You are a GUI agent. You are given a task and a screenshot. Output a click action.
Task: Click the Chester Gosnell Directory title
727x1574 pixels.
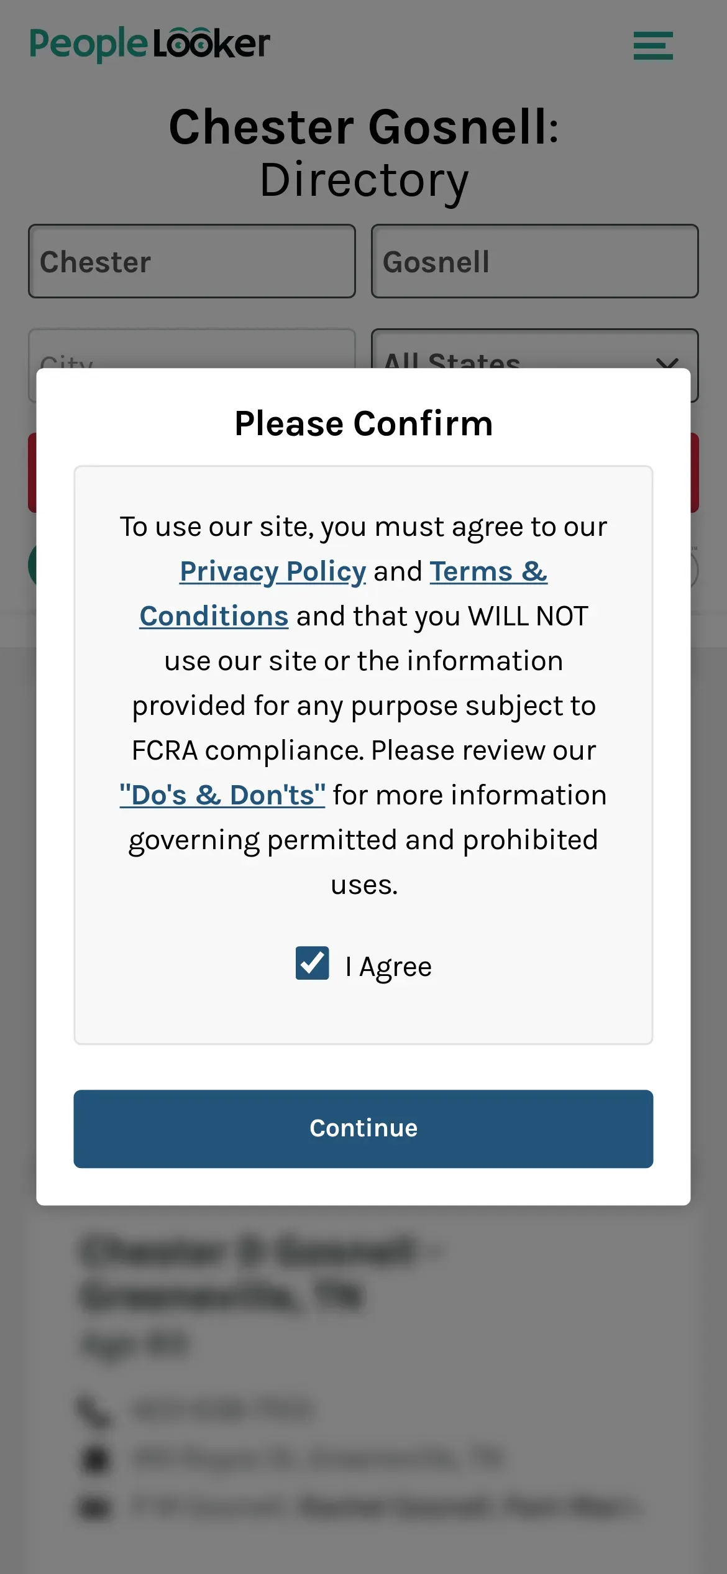363,153
